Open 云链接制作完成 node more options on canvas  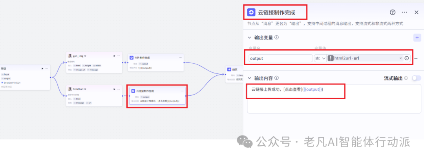click(x=182, y=91)
